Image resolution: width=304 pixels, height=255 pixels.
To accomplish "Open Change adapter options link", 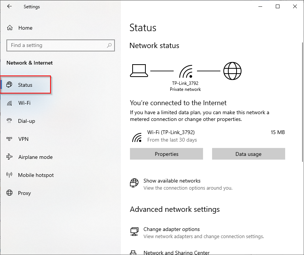I will [x=171, y=229].
